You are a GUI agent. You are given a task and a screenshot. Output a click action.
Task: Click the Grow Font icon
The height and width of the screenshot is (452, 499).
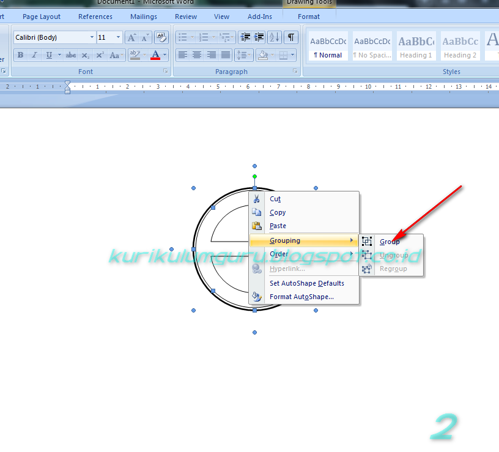133,37
